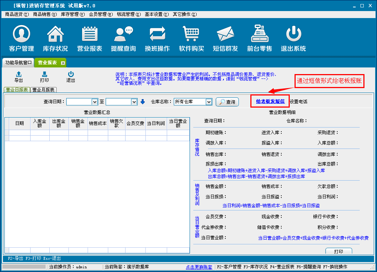Open 营业报表 report icon in toolbar

(x=89, y=34)
